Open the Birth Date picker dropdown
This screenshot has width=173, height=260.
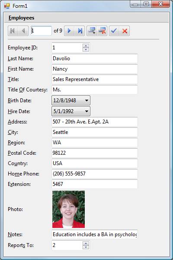coord(86,101)
